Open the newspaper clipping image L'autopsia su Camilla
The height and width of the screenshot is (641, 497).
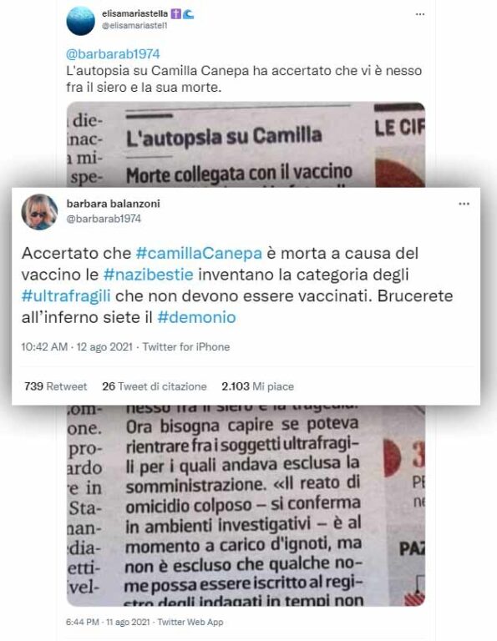click(246, 144)
